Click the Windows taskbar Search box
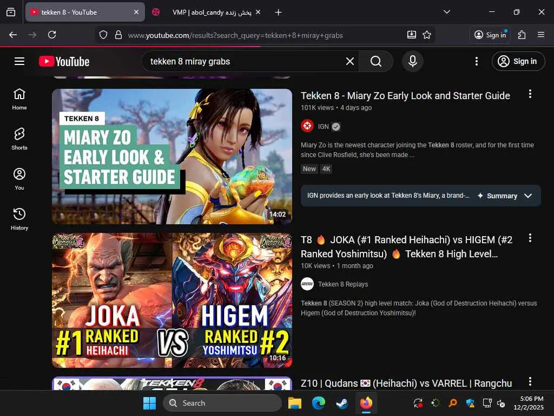The height and width of the screenshot is (416, 554). point(222,403)
